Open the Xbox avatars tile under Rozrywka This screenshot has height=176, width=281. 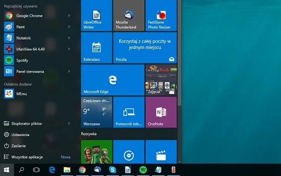click(x=97, y=152)
